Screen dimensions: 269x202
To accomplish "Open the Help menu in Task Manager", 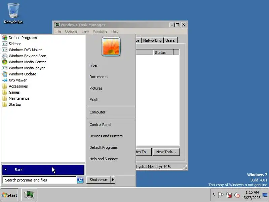I will tap(115, 31).
